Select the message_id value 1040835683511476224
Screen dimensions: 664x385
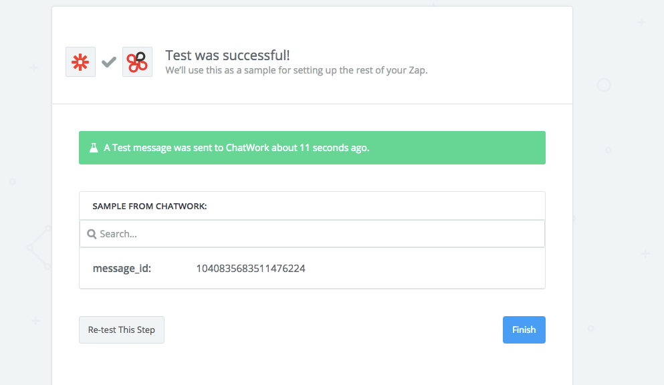point(251,269)
